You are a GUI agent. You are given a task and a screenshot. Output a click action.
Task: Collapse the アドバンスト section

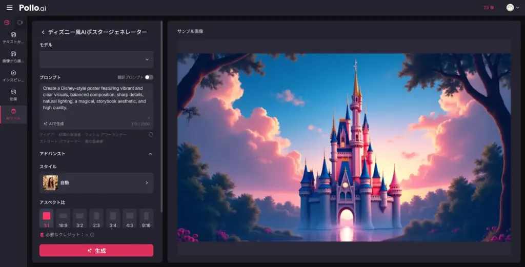(150, 154)
